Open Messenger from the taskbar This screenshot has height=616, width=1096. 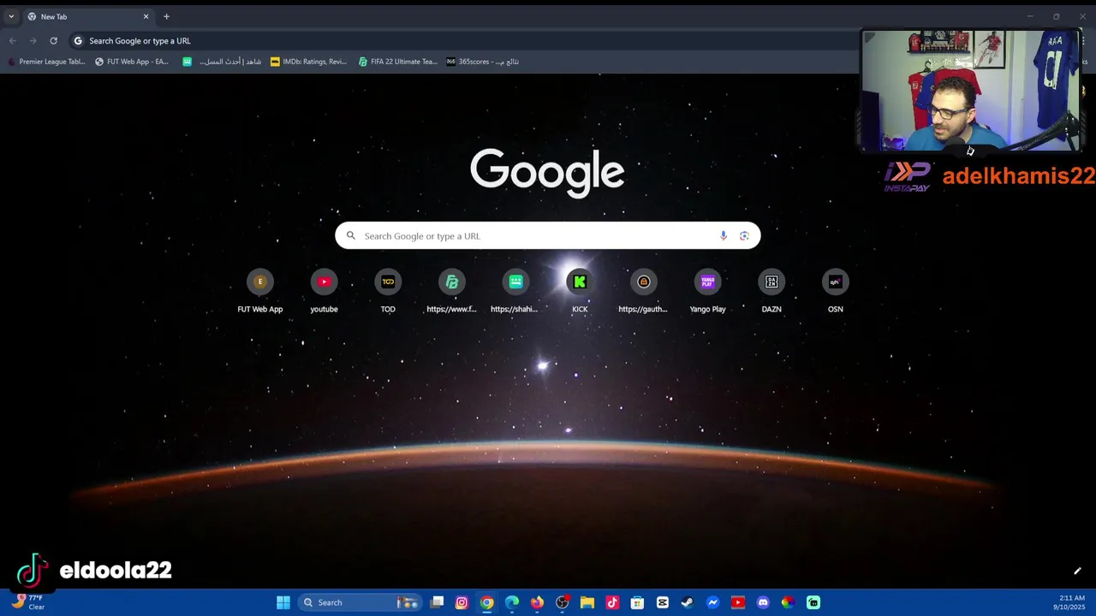[x=712, y=602]
